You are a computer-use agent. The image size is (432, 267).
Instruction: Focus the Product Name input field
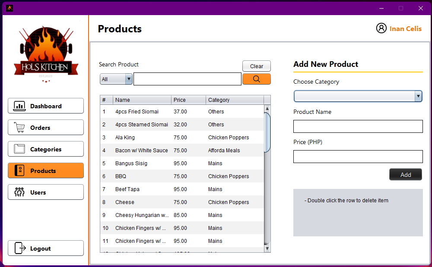358,126
